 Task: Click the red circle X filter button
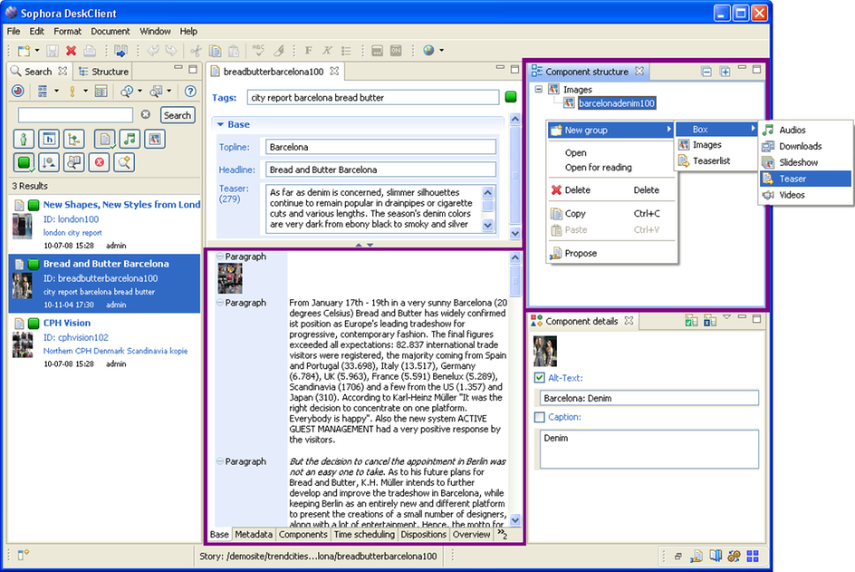pyautogui.click(x=100, y=162)
